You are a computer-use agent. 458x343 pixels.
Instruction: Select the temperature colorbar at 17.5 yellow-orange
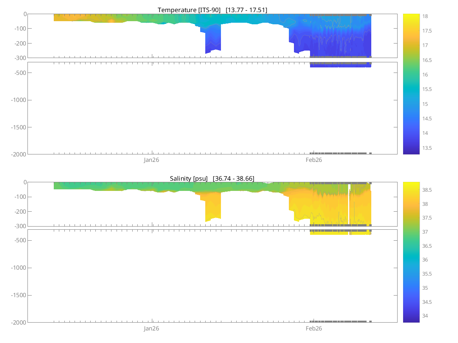tap(411, 31)
